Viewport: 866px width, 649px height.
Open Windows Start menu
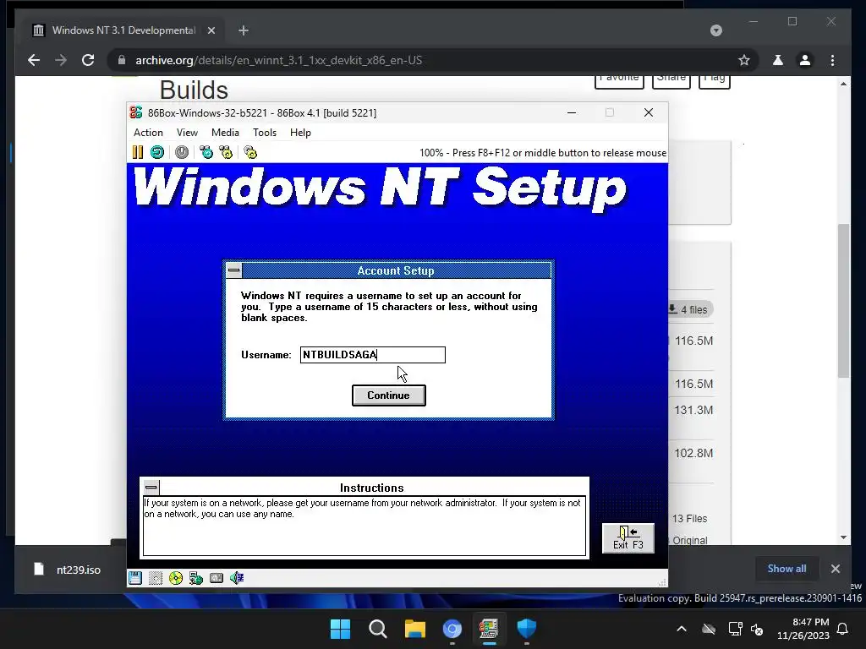coord(340,629)
